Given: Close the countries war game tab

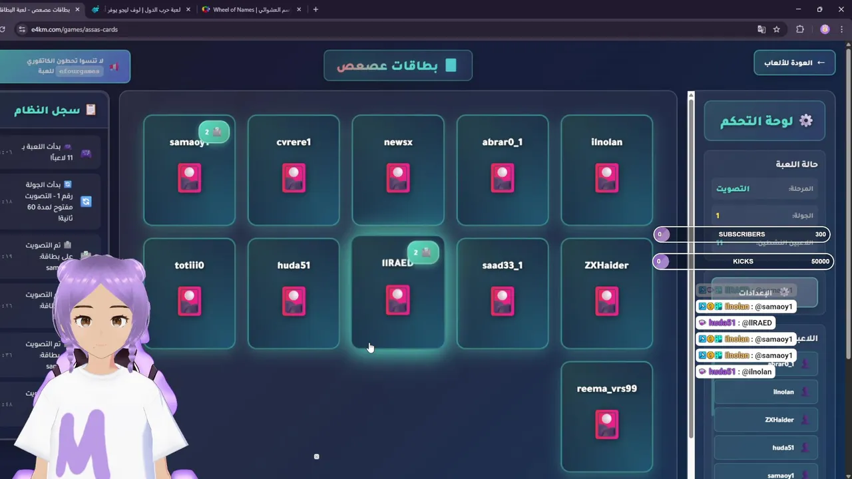Looking at the screenshot, I should [188, 9].
